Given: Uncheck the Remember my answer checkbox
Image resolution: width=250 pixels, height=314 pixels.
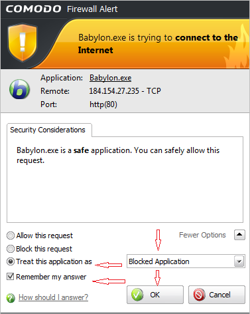Looking at the screenshot, I should (11, 277).
